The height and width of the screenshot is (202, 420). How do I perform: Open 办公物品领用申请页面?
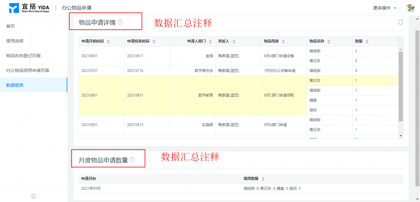coord(34,70)
